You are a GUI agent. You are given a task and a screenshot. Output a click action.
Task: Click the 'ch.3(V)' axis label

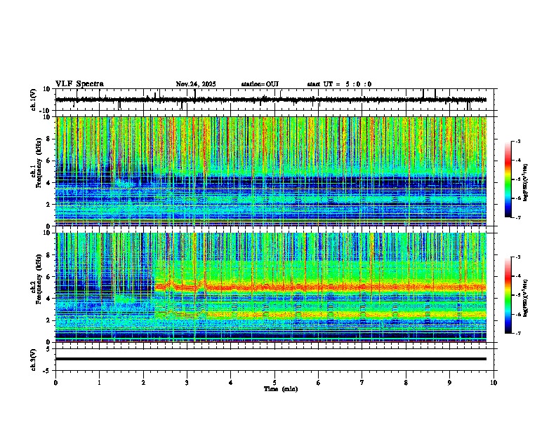click(x=34, y=360)
